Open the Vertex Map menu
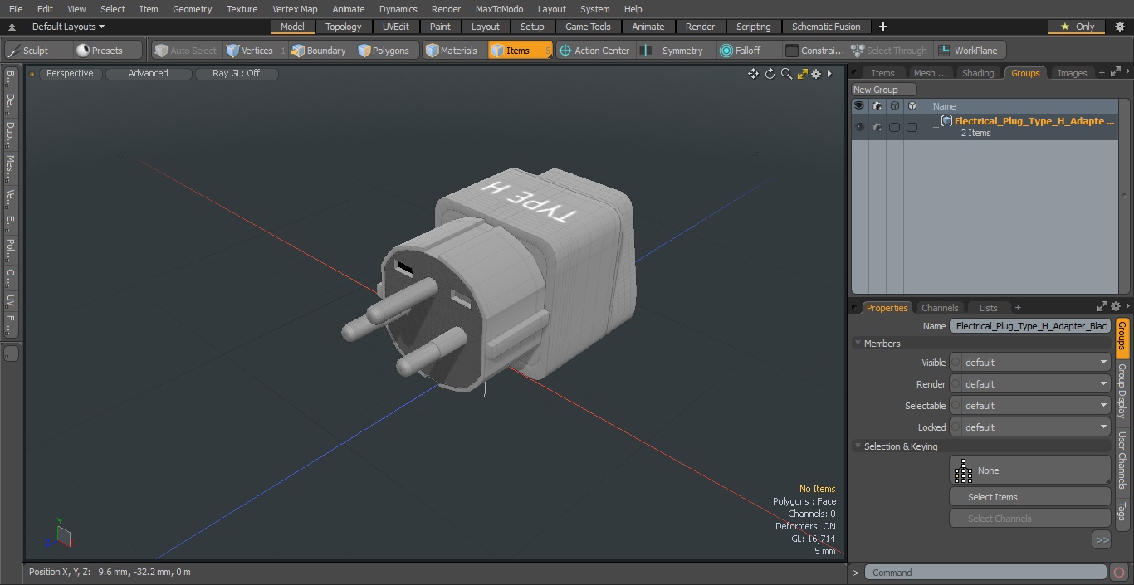Image resolution: width=1134 pixels, height=585 pixels. pyautogui.click(x=295, y=9)
